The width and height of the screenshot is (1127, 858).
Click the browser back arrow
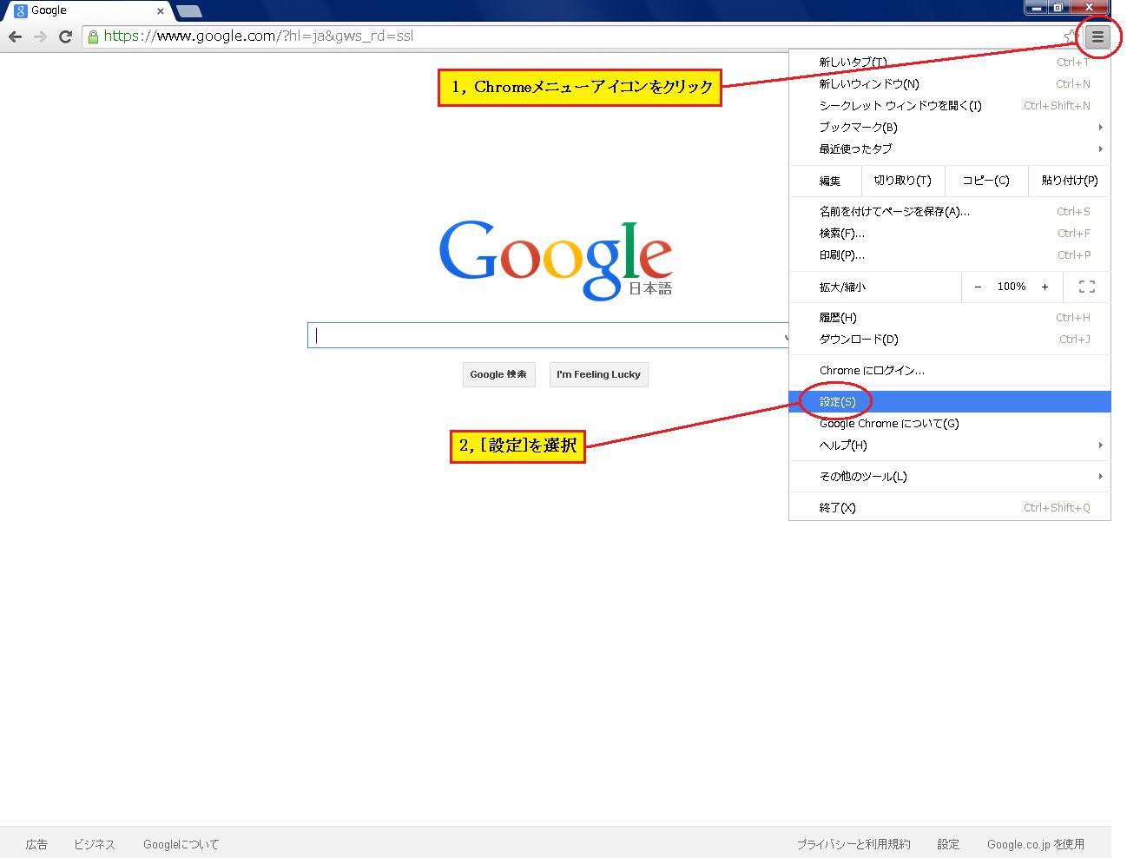coord(15,36)
